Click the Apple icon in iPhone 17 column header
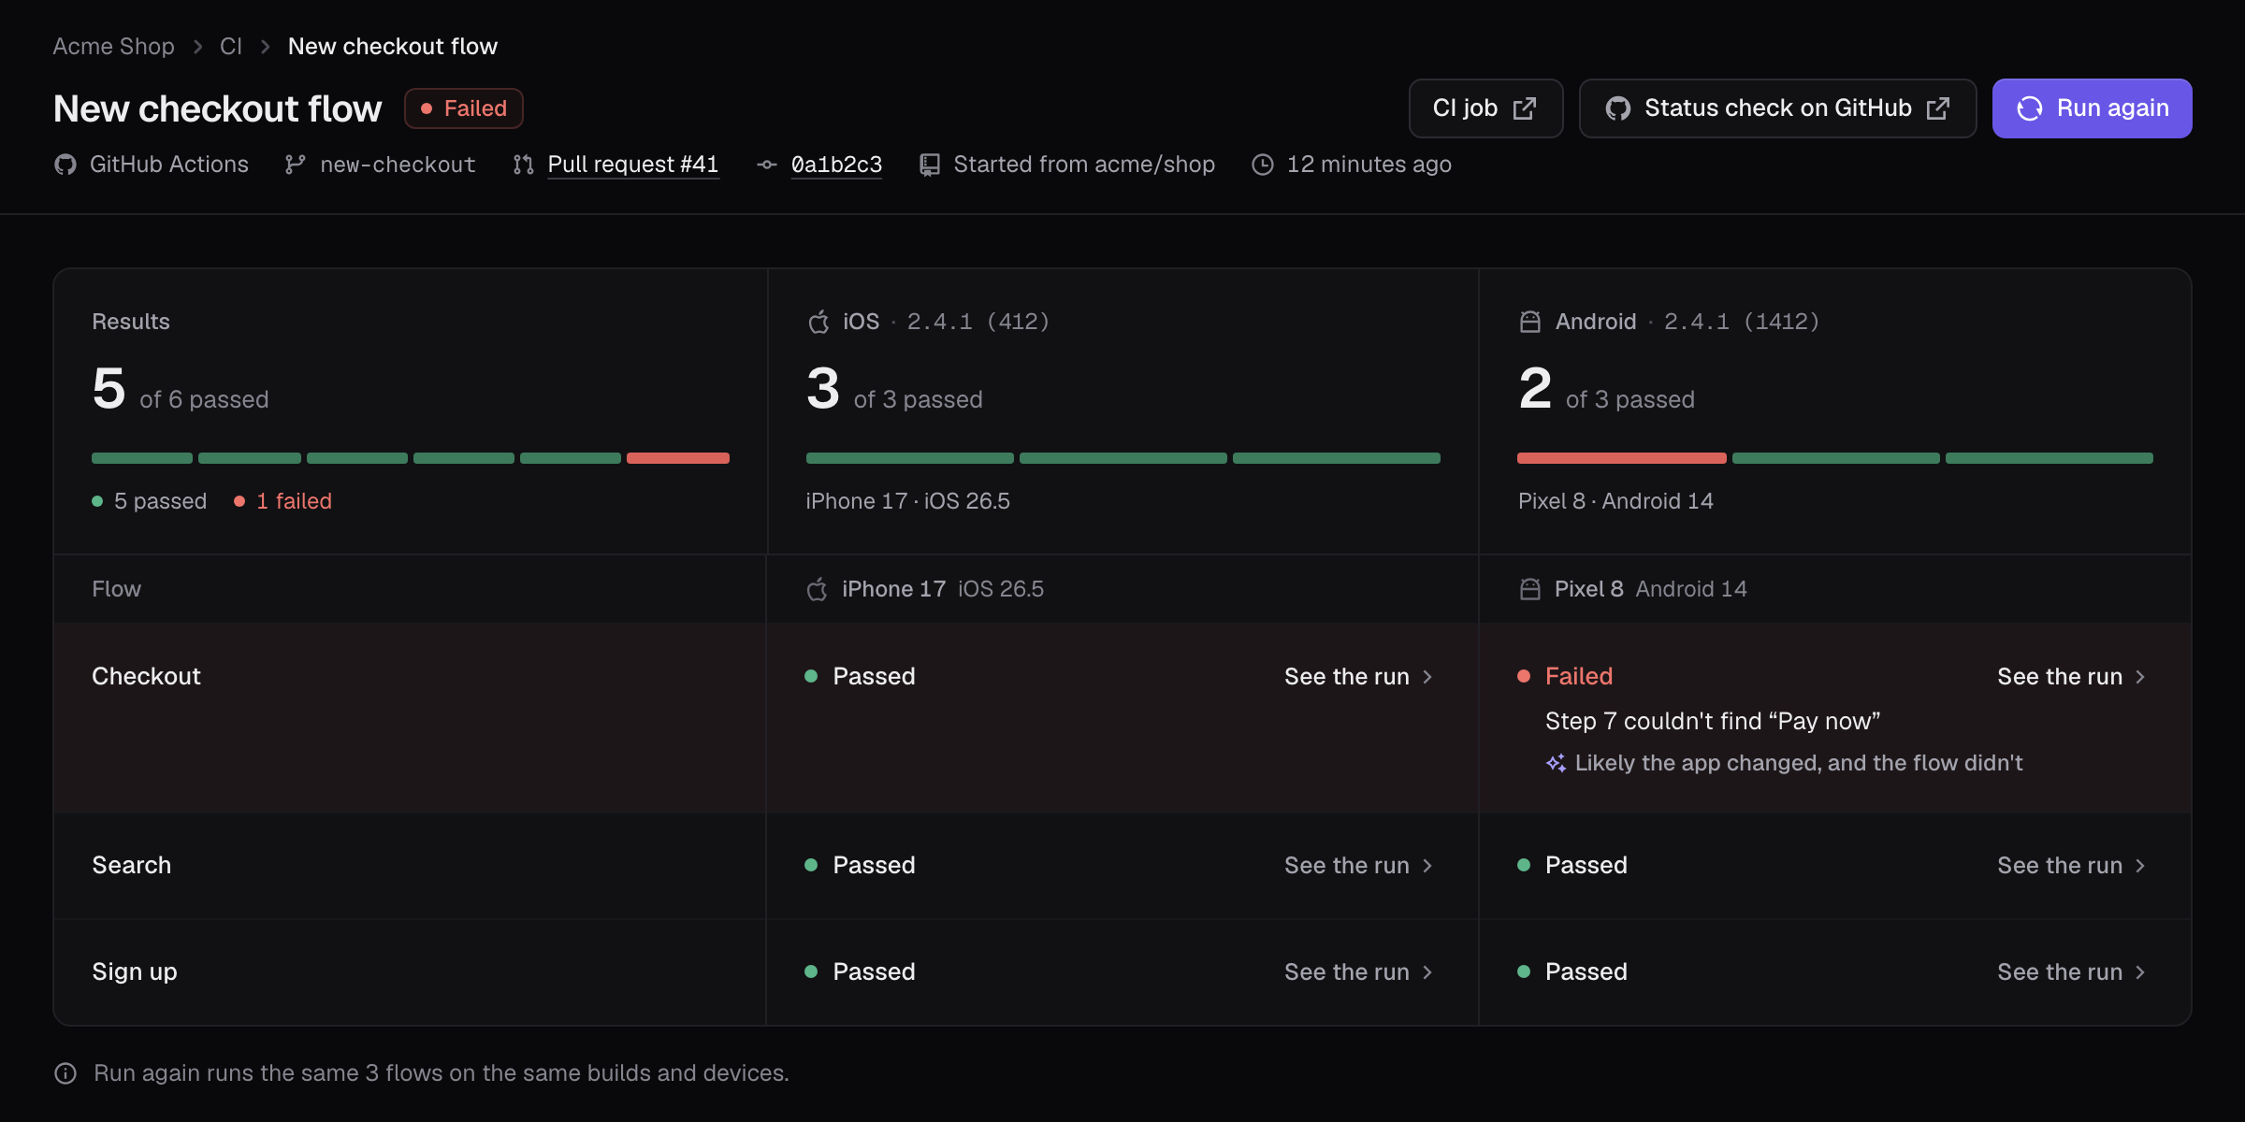Screen dimensions: 2245x1122 point(817,589)
